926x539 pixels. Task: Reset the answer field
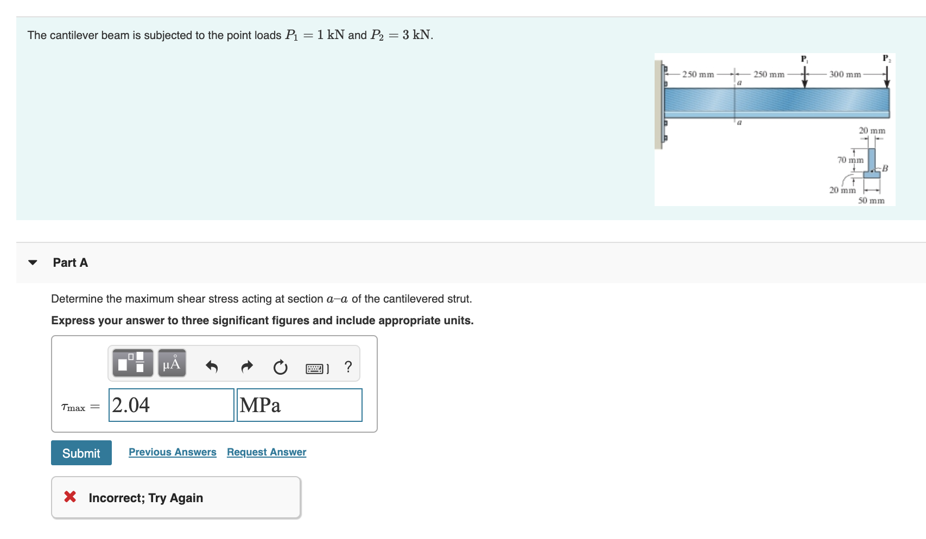point(280,367)
